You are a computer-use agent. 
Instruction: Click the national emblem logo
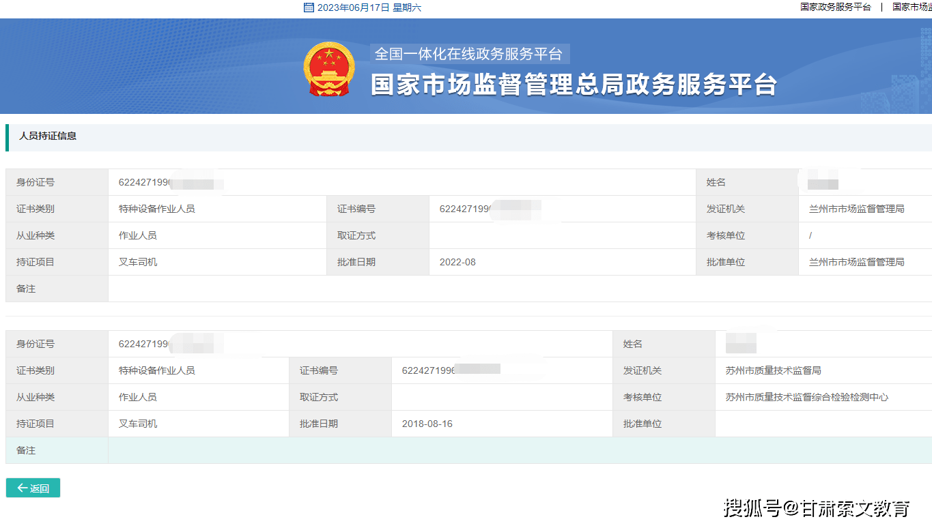pyautogui.click(x=329, y=69)
